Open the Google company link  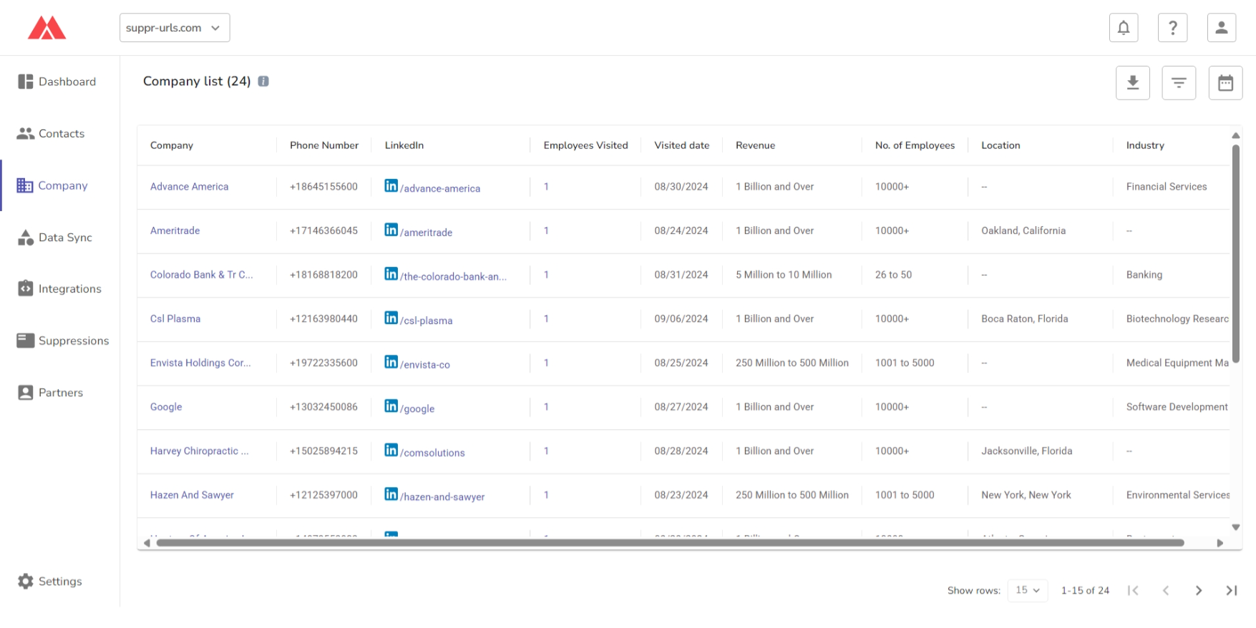(x=166, y=407)
